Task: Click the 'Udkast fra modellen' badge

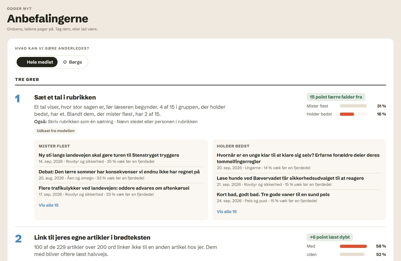Action: (56, 131)
